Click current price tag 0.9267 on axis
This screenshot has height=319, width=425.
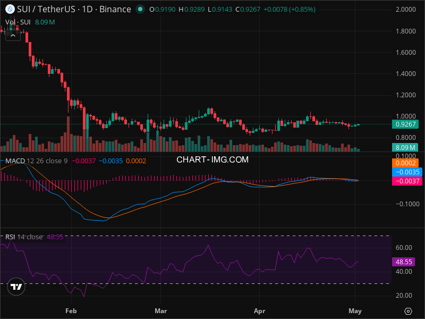click(405, 124)
